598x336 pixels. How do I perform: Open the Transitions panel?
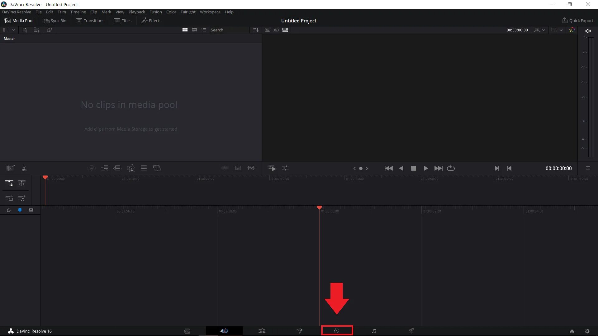pos(90,21)
